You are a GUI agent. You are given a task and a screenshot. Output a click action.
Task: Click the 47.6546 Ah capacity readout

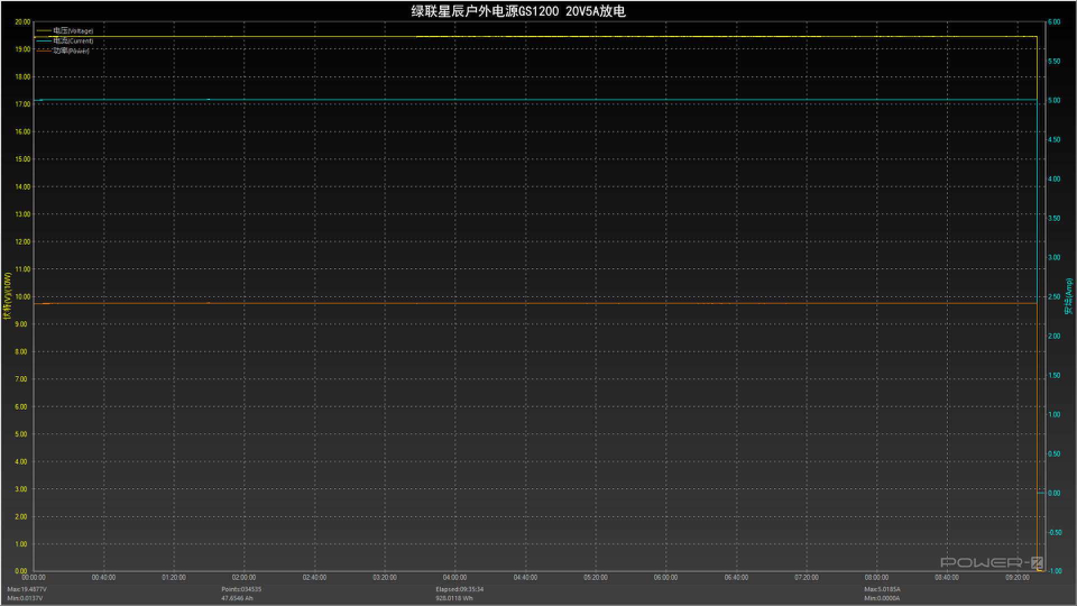click(237, 599)
